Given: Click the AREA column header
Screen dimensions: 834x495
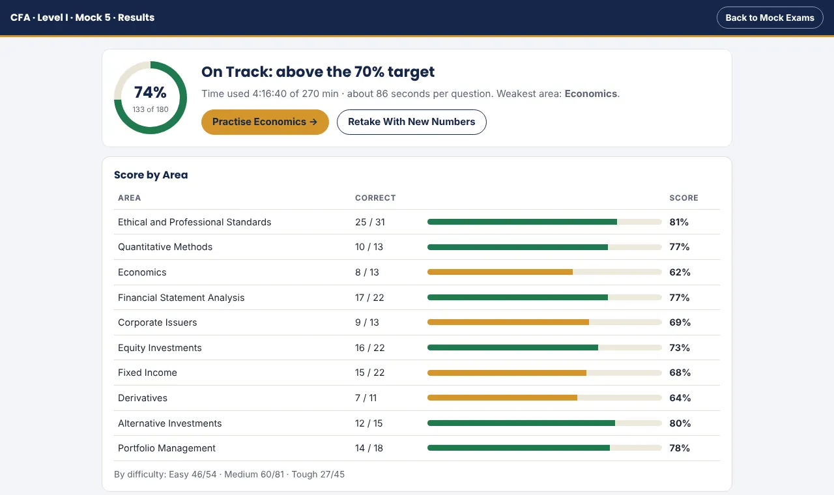Looking at the screenshot, I should [x=129, y=198].
